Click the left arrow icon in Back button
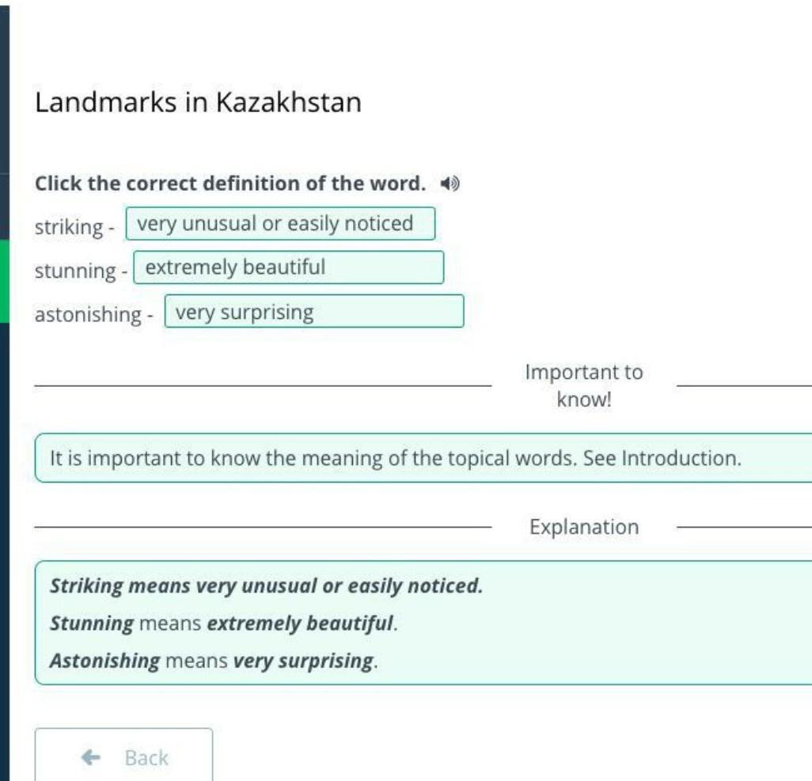812x781 pixels. coord(91,757)
